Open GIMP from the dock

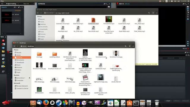[91, 103]
